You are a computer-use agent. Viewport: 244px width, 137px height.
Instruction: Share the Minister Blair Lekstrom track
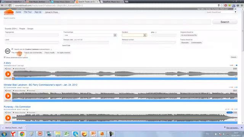tap(8, 91)
